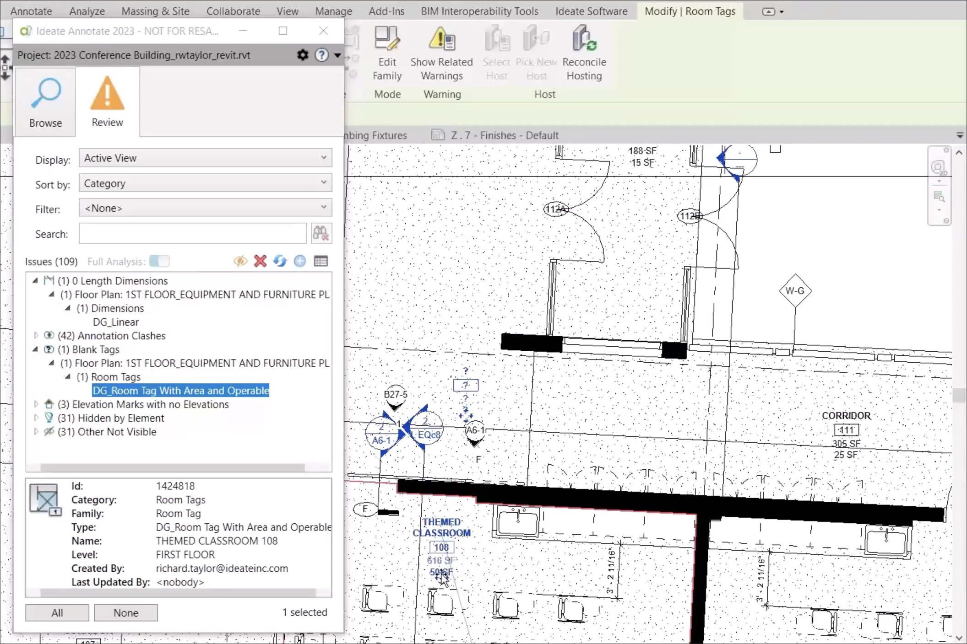Open the Display dropdown showing Active View
This screenshot has height=644, width=967.
[x=205, y=158]
